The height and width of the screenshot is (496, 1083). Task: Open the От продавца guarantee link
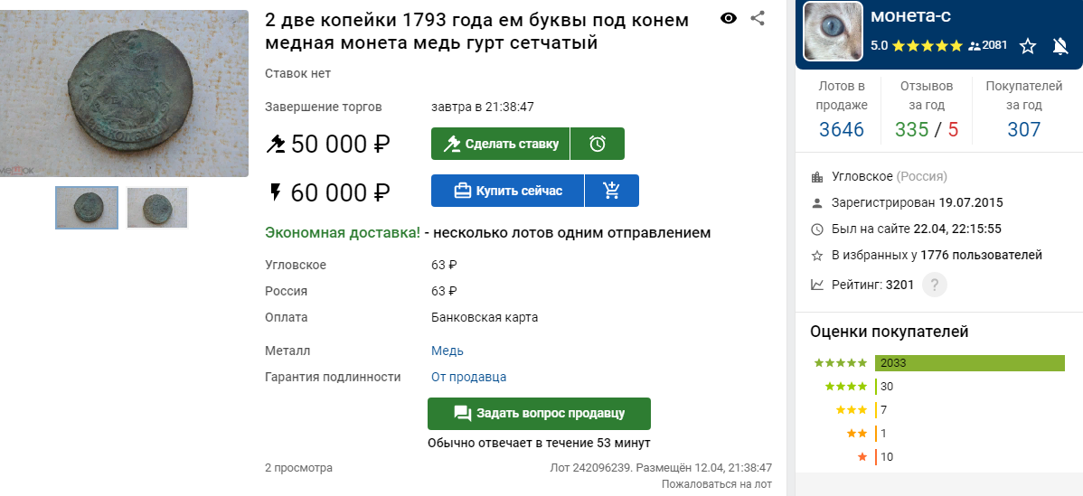pyautogui.click(x=469, y=377)
